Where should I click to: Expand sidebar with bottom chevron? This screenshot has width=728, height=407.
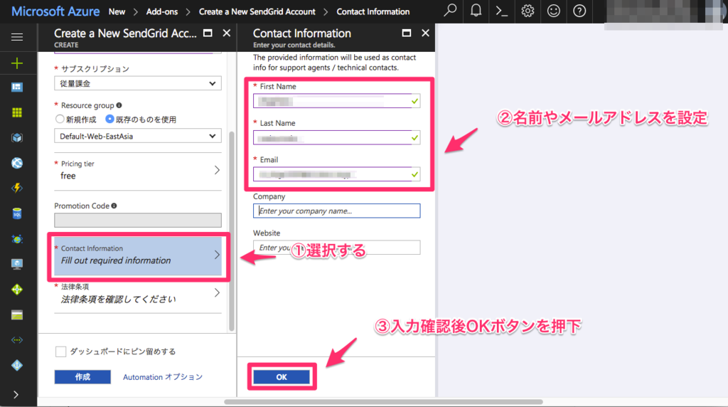coord(16,394)
